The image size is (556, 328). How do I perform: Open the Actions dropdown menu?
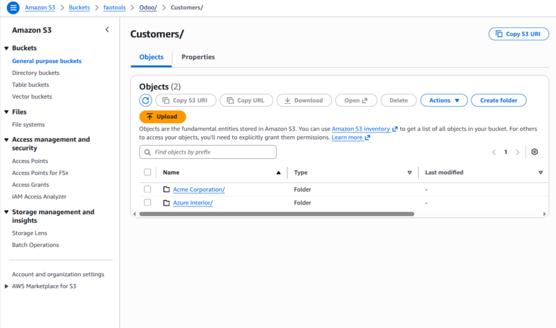[x=444, y=100]
